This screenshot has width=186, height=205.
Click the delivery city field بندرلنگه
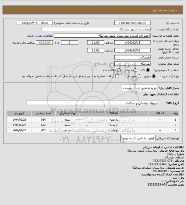point(132,64)
